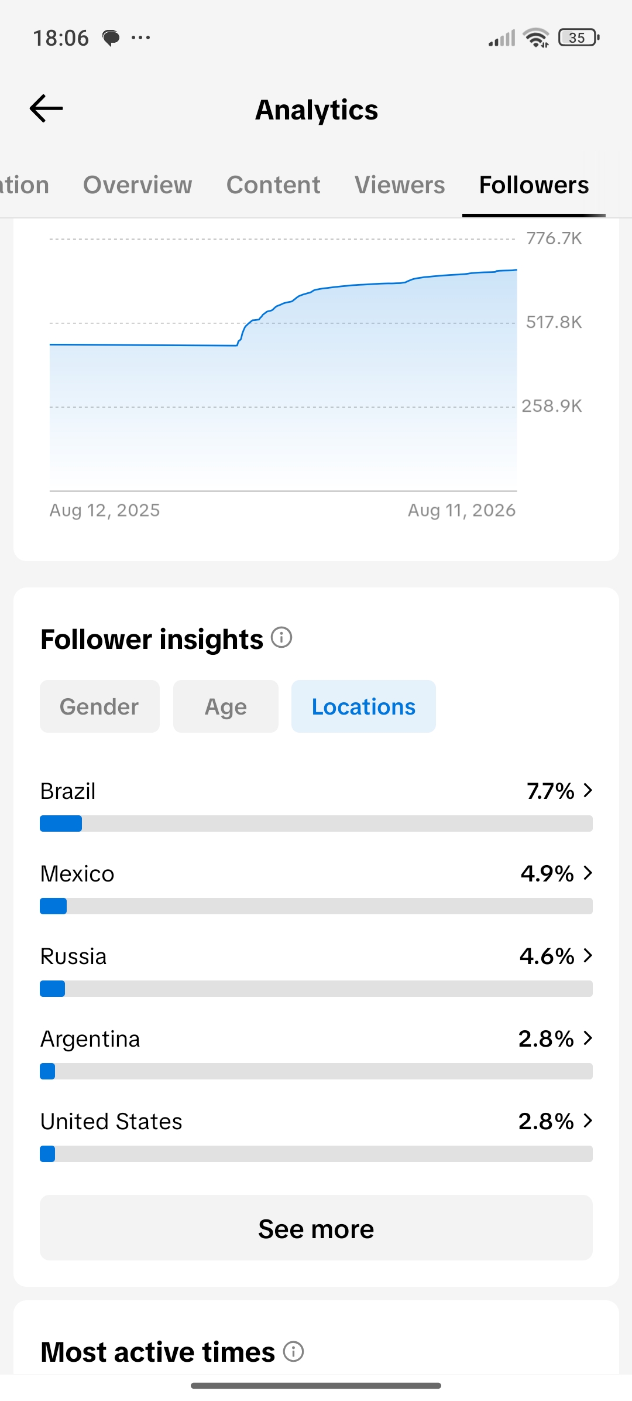Tap the back arrow icon
This screenshot has width=632, height=1401.
click(x=46, y=108)
